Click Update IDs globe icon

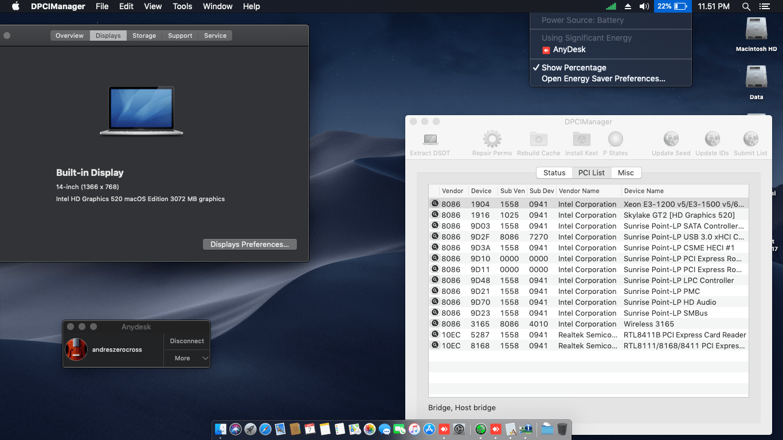coord(712,139)
